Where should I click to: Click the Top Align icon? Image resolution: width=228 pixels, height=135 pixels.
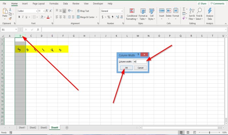(x=57, y=11)
